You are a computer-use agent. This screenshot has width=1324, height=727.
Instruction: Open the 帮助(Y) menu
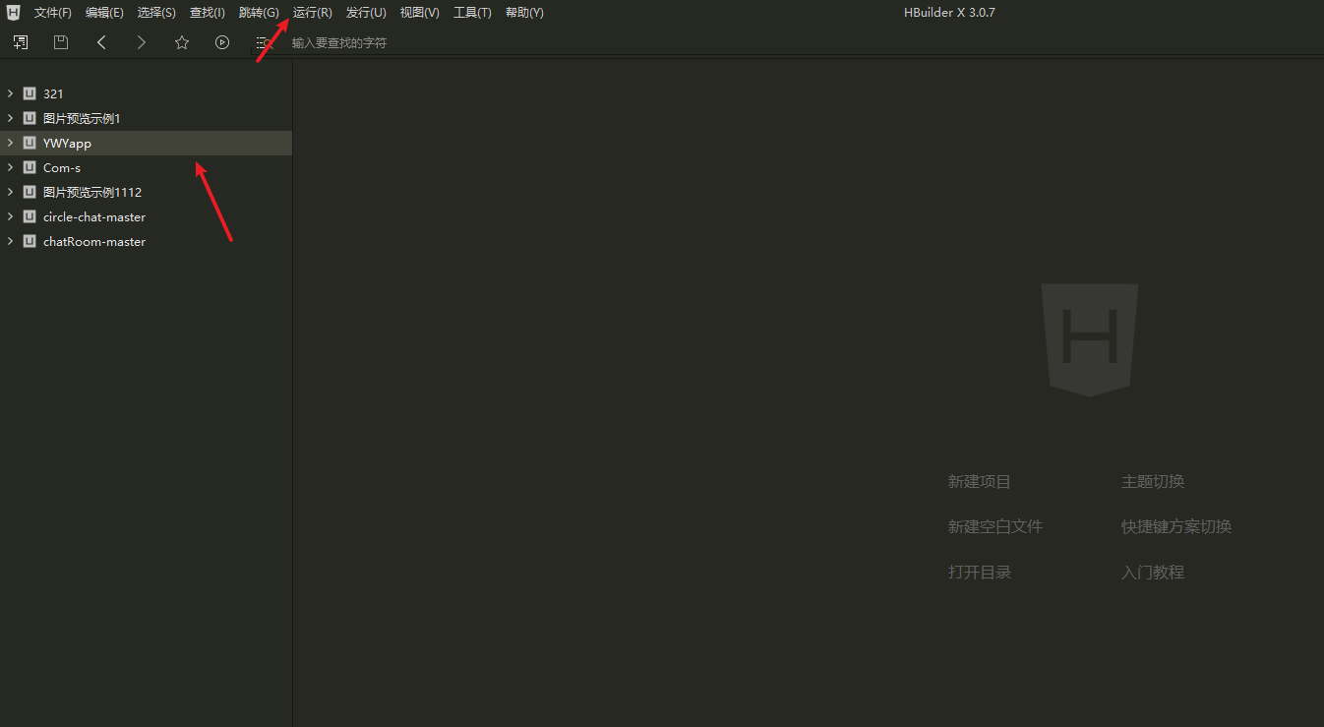524,13
